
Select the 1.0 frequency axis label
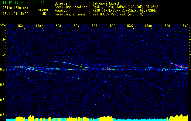click(x=2, y=54)
